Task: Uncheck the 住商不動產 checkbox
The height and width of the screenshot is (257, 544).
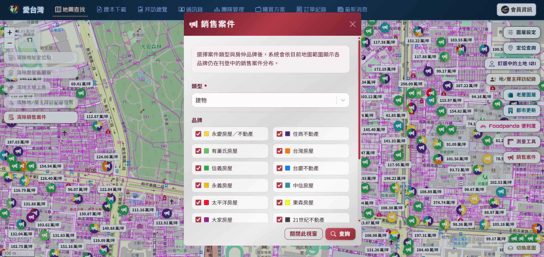Action: [280, 134]
